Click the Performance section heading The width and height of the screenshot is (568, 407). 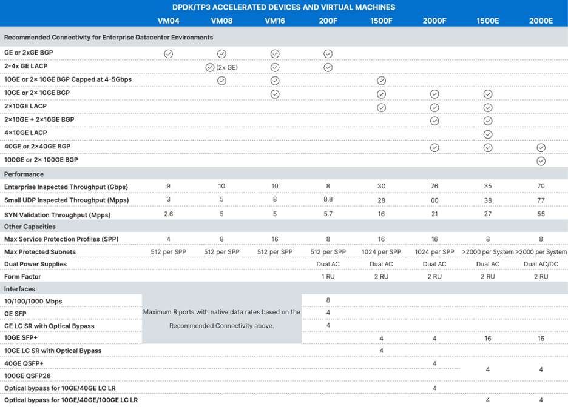[x=24, y=174]
